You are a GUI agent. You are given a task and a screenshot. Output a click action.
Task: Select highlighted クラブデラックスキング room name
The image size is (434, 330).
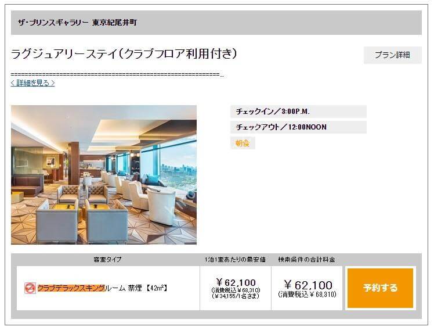[71, 288]
